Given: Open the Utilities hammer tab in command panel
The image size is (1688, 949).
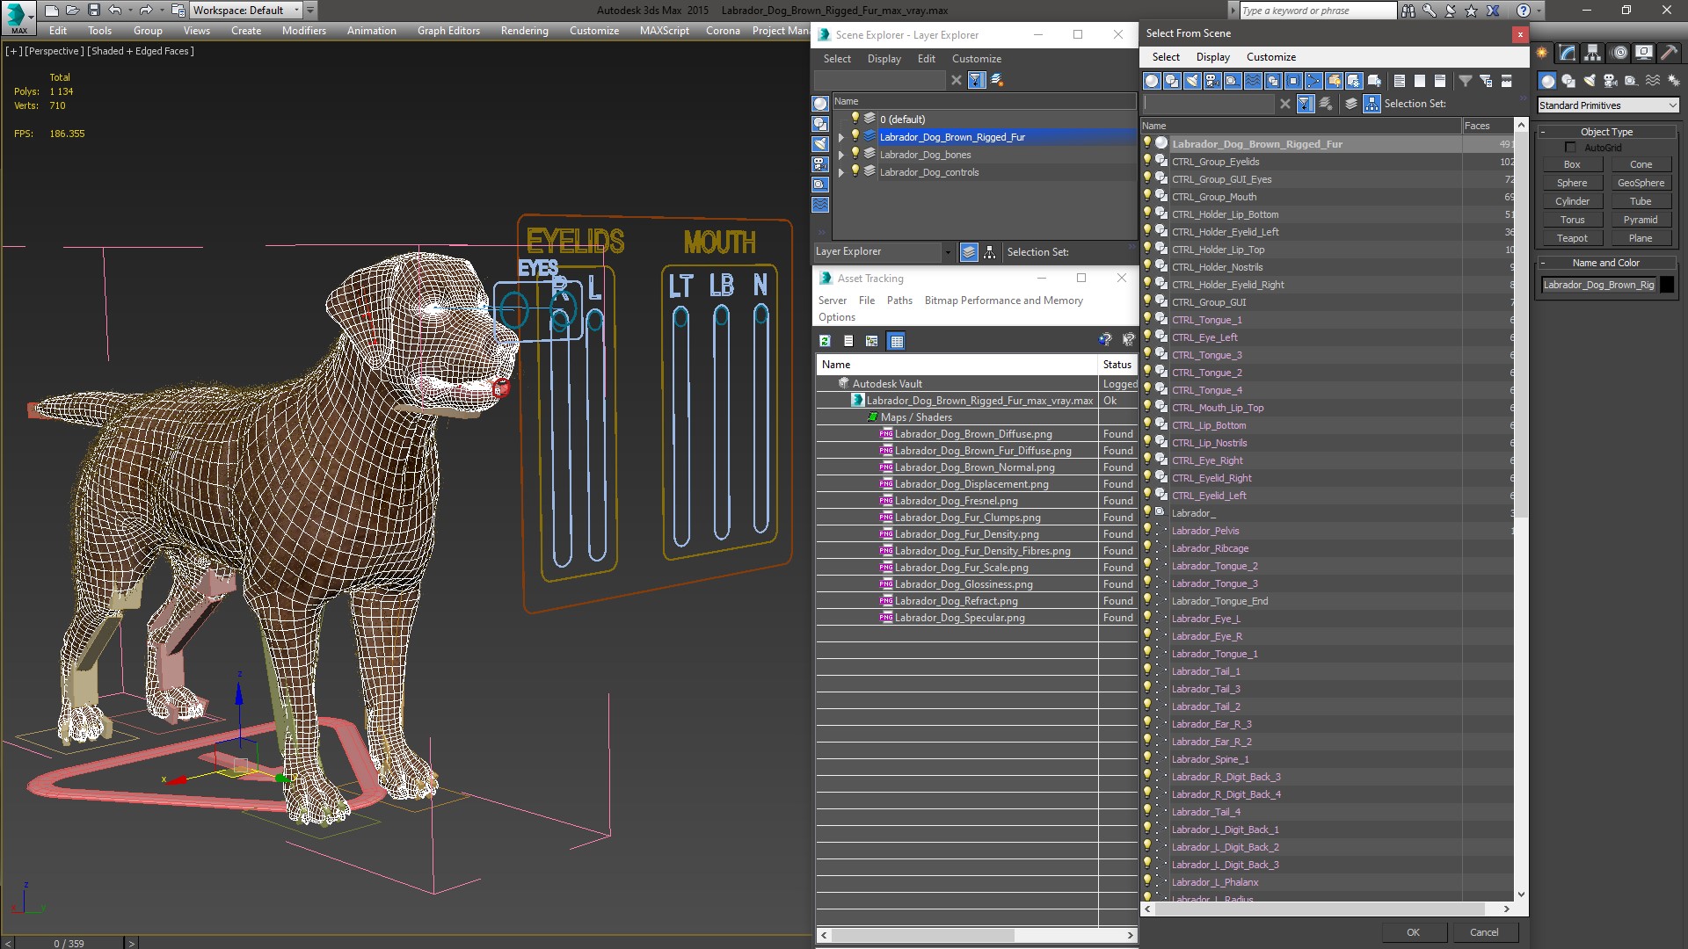Looking at the screenshot, I should [1670, 54].
